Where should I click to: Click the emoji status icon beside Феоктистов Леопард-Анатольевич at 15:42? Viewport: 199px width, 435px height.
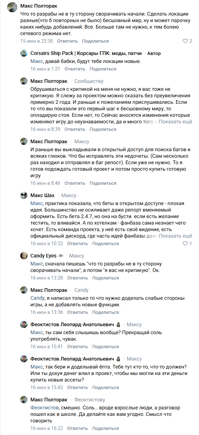click(x=118, y=359)
